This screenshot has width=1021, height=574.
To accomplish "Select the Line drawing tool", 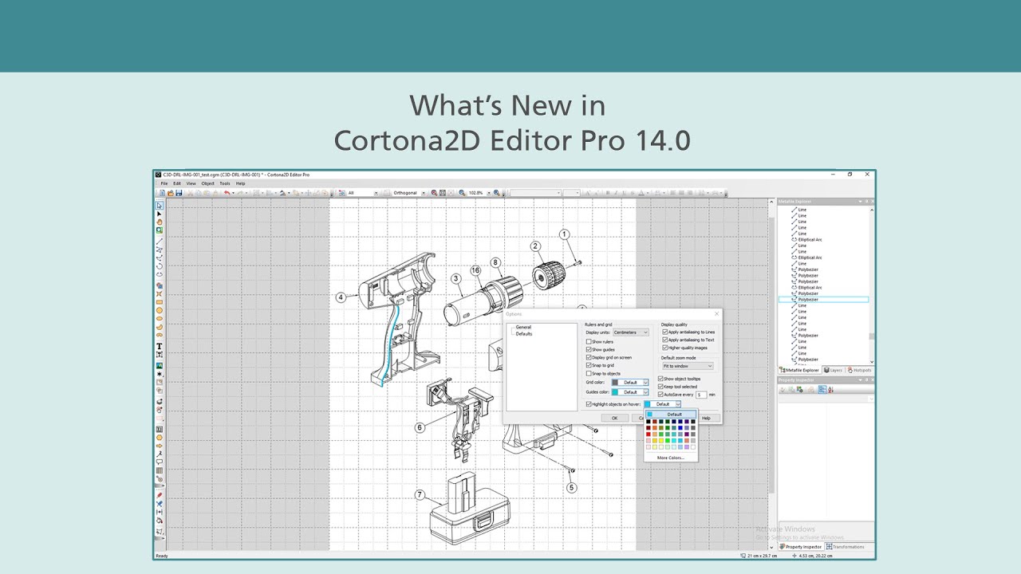I will pyautogui.click(x=160, y=241).
